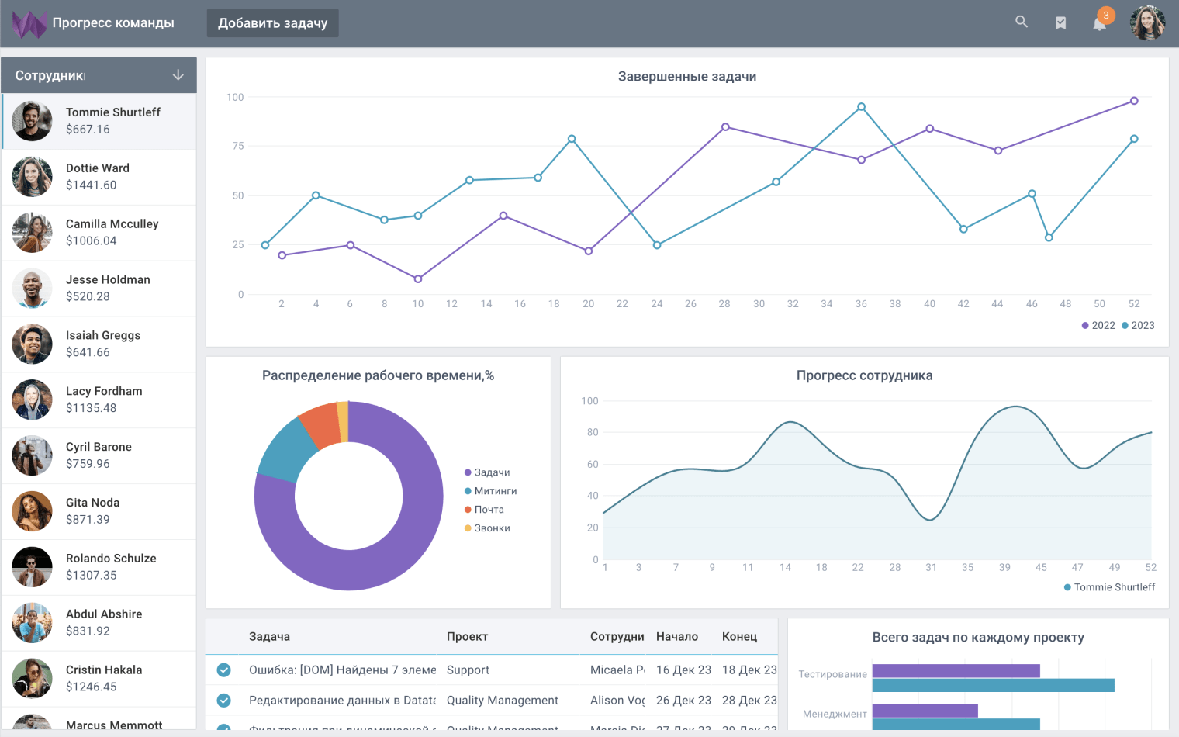Select employee Cyril Barone
Image resolution: width=1179 pixels, height=737 pixels.
pos(99,456)
